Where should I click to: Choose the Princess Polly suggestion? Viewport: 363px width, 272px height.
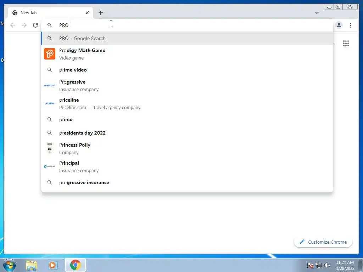click(187, 148)
